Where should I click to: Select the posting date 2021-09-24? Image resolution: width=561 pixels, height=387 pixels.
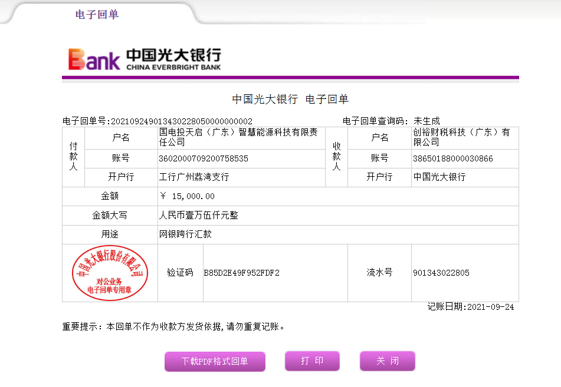(491, 307)
